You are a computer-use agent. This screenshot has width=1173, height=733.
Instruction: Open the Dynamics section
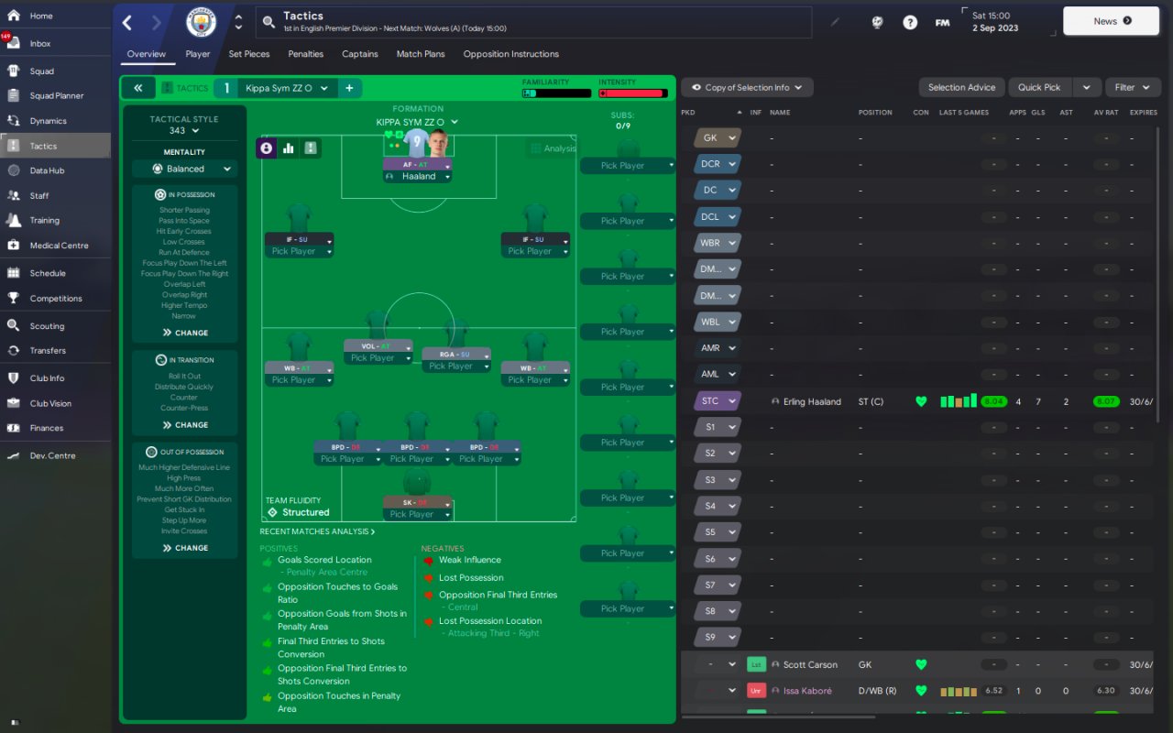point(48,121)
